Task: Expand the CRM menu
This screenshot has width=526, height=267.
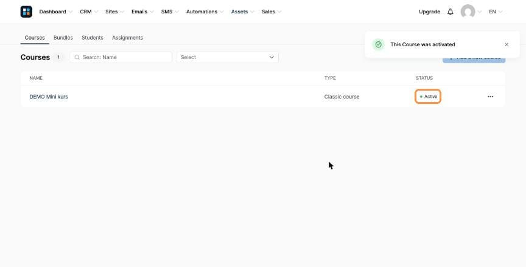Action: pyautogui.click(x=89, y=12)
